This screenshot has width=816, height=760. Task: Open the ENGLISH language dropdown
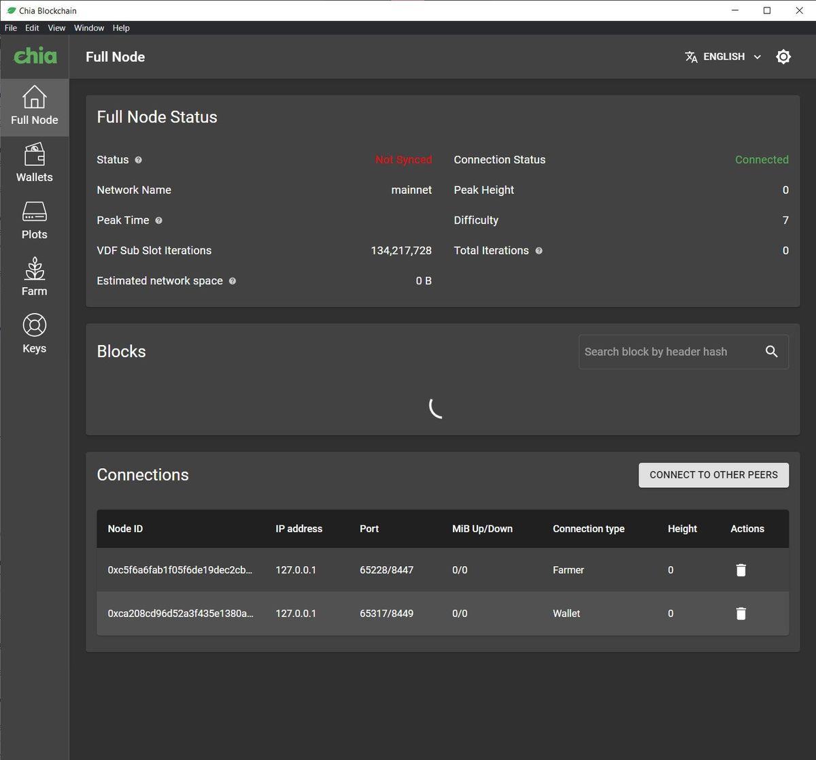[x=723, y=56]
